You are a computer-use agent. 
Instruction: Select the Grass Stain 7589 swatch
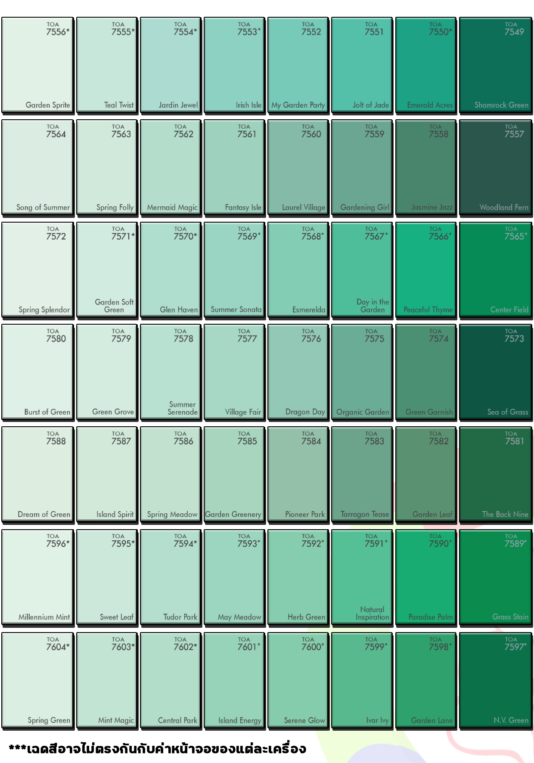[496, 577]
